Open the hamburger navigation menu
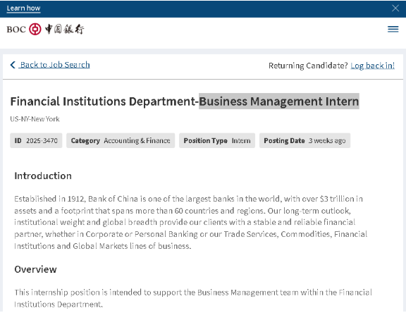 click(x=393, y=29)
